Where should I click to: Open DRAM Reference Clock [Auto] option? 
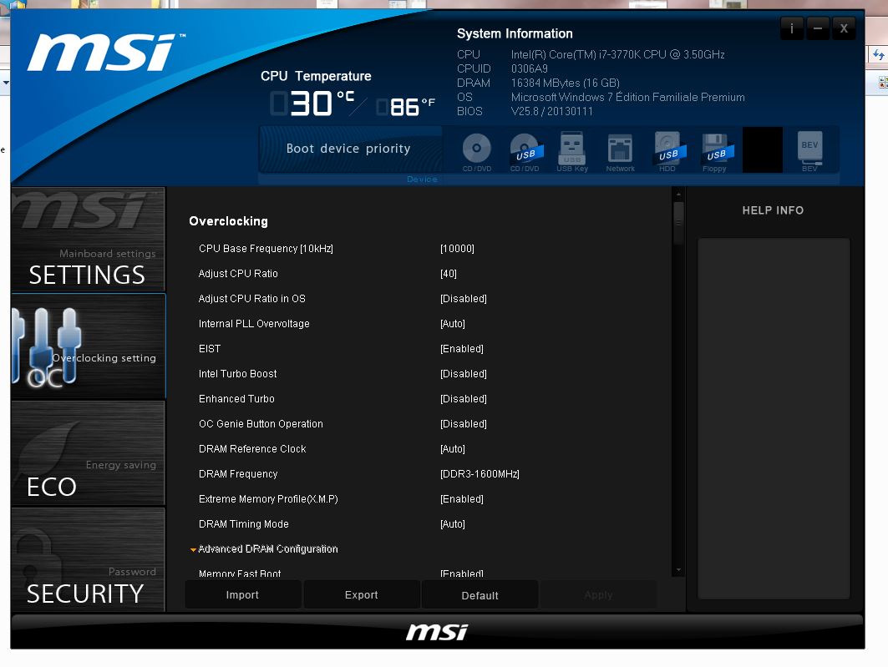tap(453, 448)
